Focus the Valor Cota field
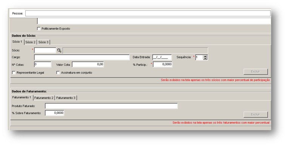Viewport: 287px width, 146px height. 88,65
